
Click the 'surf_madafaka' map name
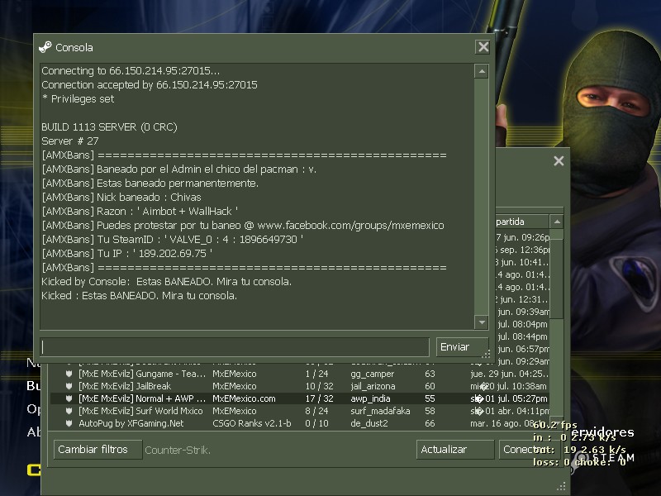coord(380,411)
